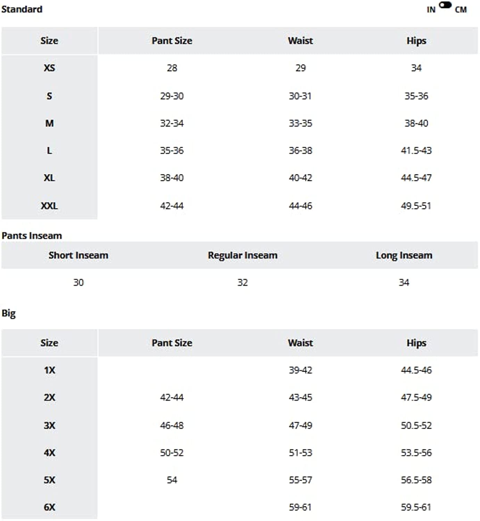
Task: Select the XXL size row label
Action: click(x=49, y=206)
